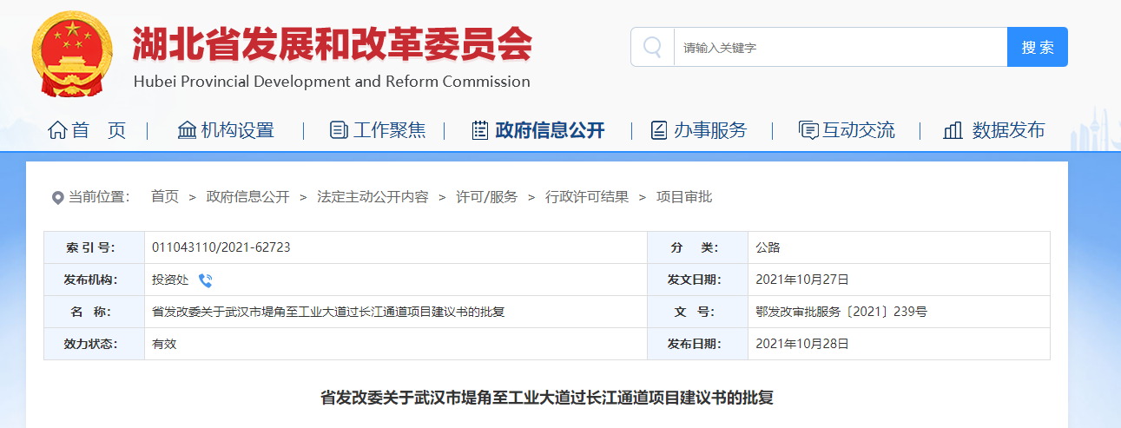The height and width of the screenshot is (428, 1121).
Task: Click the 首页 breadcrumb link
Action: tap(165, 197)
